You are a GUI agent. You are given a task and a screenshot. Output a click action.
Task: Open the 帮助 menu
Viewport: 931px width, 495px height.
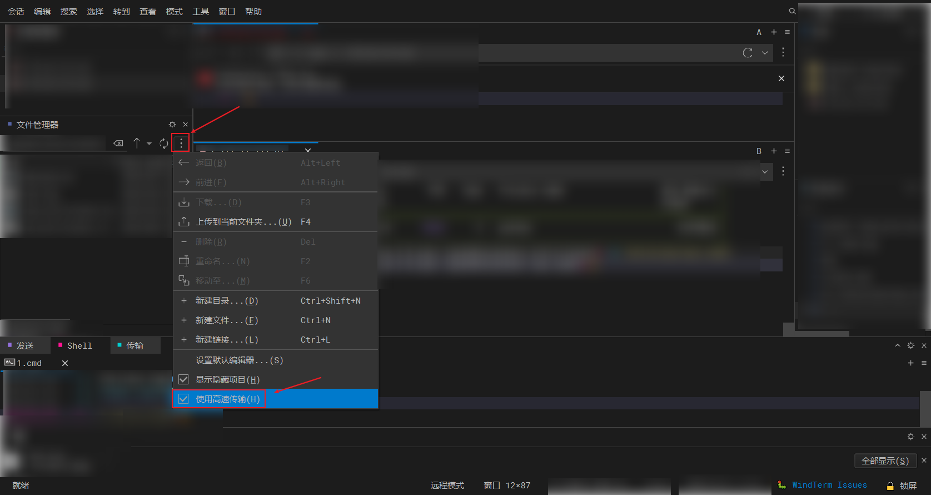[253, 11]
